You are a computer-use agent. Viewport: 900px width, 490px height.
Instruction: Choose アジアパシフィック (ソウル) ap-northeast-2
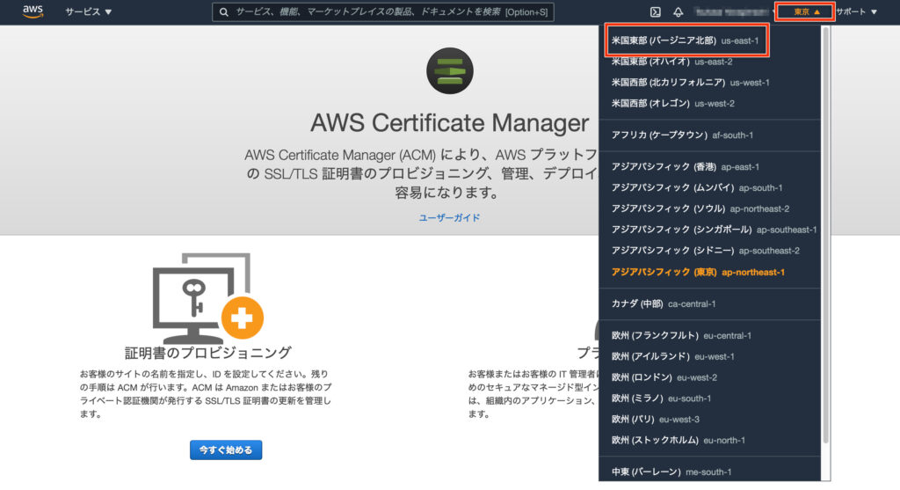click(x=700, y=208)
